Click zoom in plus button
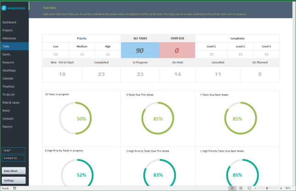Screen dimensions: 296x191 pyautogui.click(x=281, y=188)
